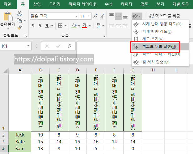Increase font size with larger 가 icon
The height and width of the screenshot is (154, 193).
click(95, 16)
